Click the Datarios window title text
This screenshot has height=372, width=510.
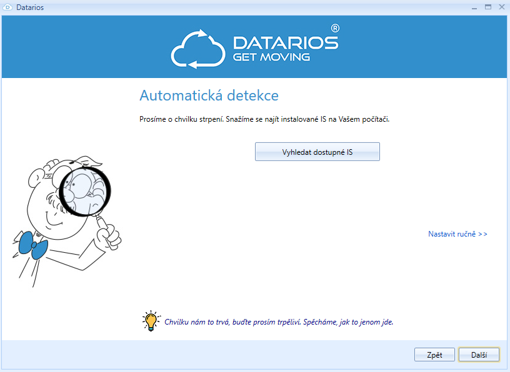[30, 7]
